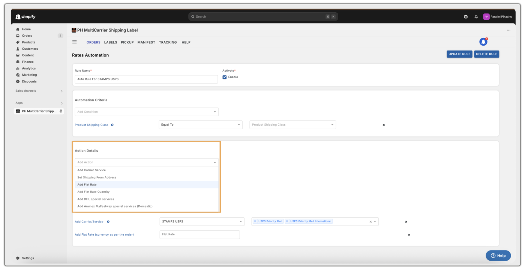The width and height of the screenshot is (525, 270).
Task: Switch to the TRACKING tab
Action: coord(168,42)
